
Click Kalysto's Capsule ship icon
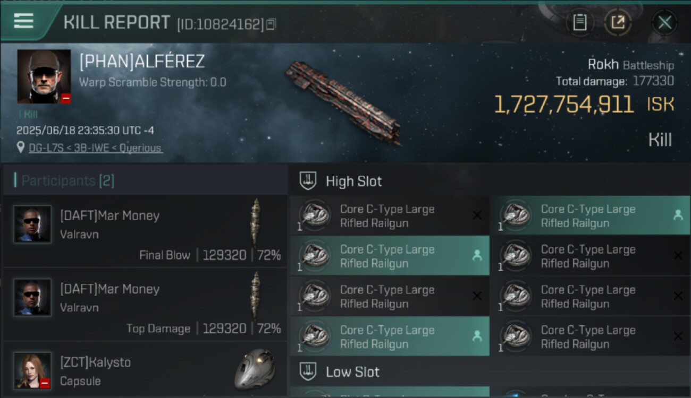[255, 369]
